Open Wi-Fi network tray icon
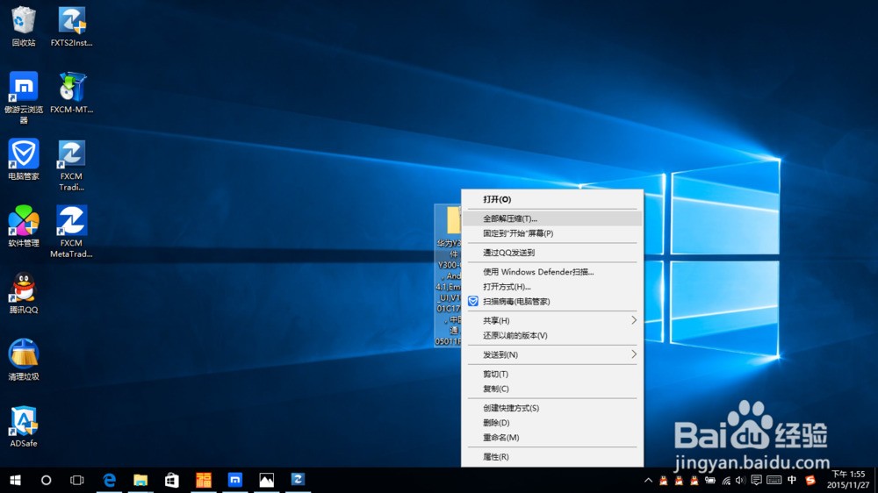This screenshot has width=878, height=493. coord(726,480)
